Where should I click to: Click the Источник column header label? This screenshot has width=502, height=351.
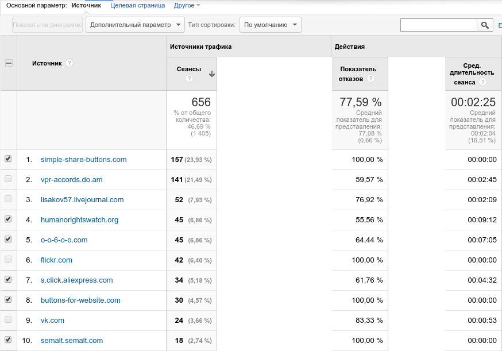(x=47, y=63)
